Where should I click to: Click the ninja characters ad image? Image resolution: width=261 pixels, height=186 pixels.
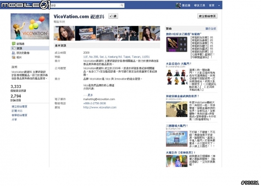(177, 77)
